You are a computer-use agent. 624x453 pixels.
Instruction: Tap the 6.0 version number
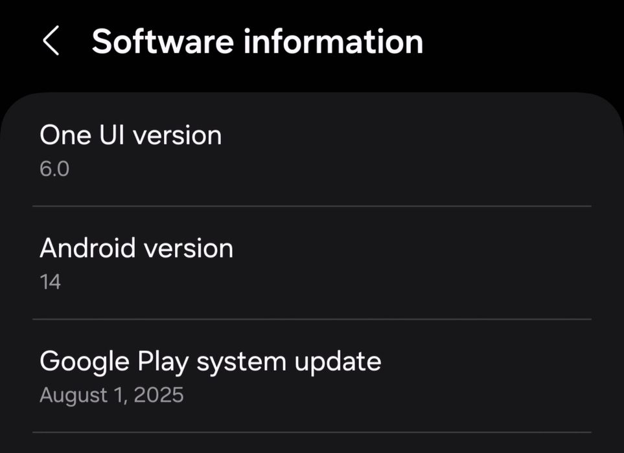[x=54, y=169]
